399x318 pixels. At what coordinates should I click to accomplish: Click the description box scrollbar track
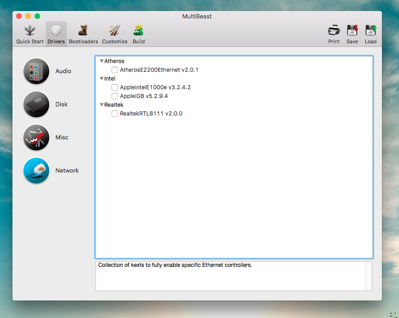369,276
